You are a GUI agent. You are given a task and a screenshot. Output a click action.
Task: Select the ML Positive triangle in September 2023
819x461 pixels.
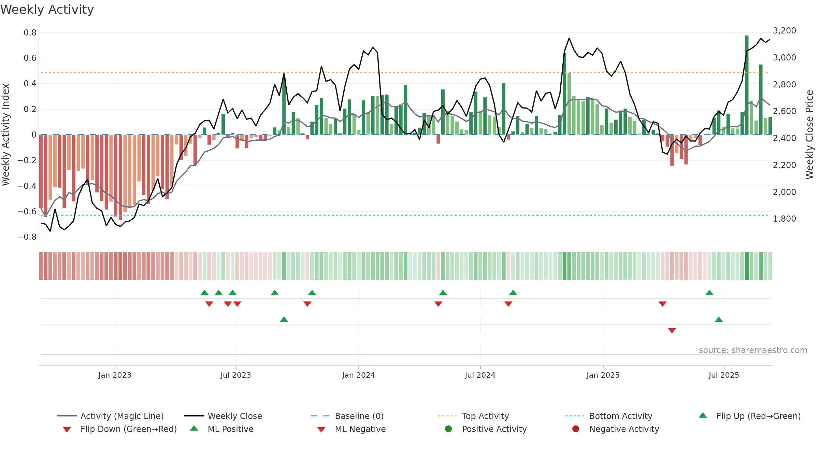[284, 319]
